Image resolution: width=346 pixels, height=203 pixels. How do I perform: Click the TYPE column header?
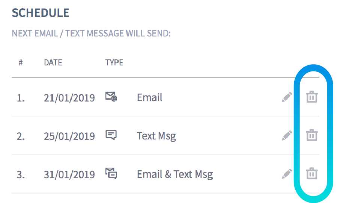click(x=114, y=62)
